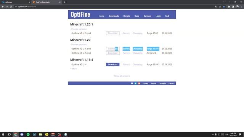Screen dimensions: 244x137
Task: Open the Chrome three-dot menu
Action: tap(241, 7)
